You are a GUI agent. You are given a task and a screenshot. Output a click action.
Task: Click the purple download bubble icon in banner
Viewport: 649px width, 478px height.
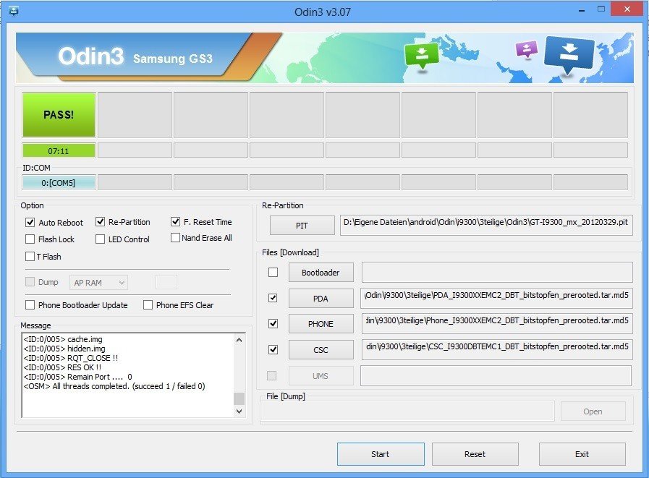(x=527, y=50)
